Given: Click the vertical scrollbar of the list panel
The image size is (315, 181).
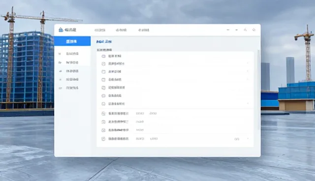Looking at the screenshot, I should 259,90.
